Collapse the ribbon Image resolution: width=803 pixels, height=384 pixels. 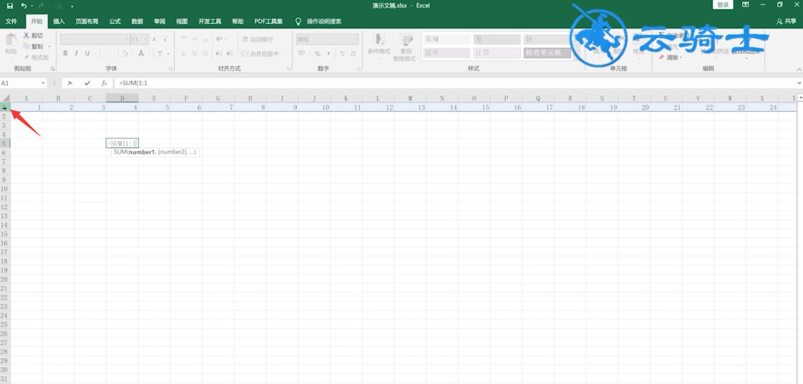coord(799,69)
